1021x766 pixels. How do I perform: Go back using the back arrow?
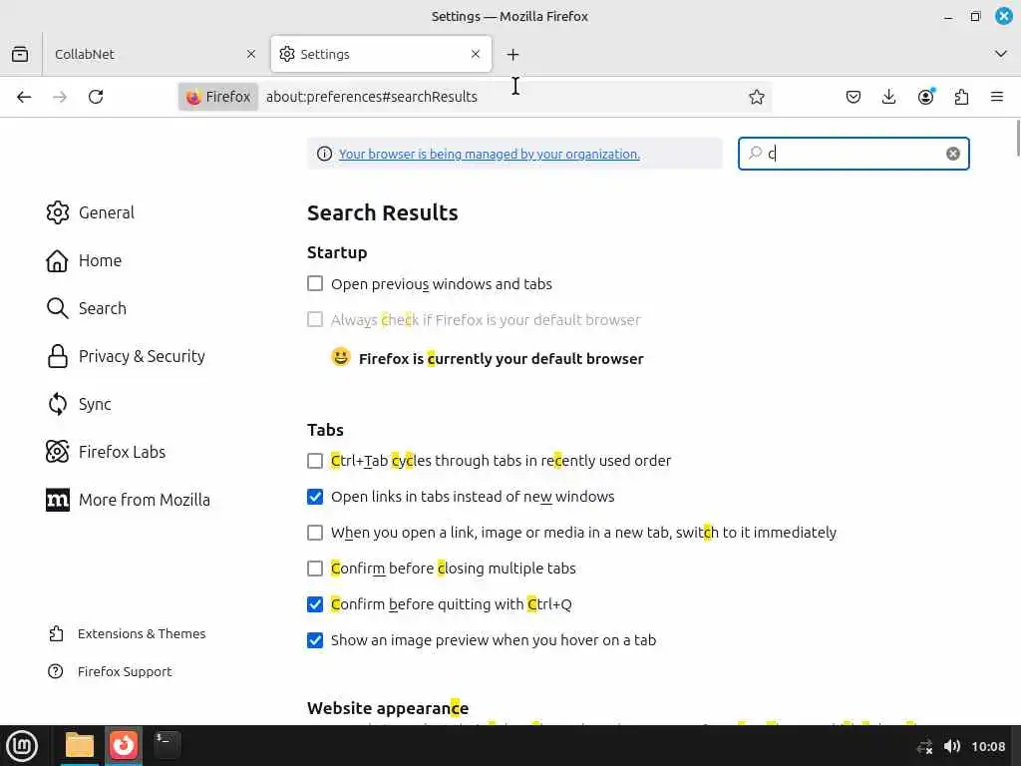click(24, 97)
